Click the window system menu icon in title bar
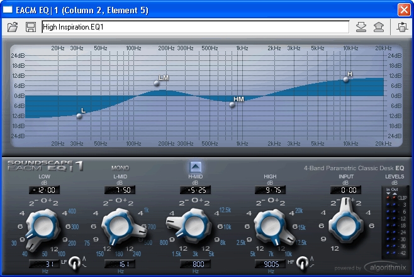 tap(8, 10)
